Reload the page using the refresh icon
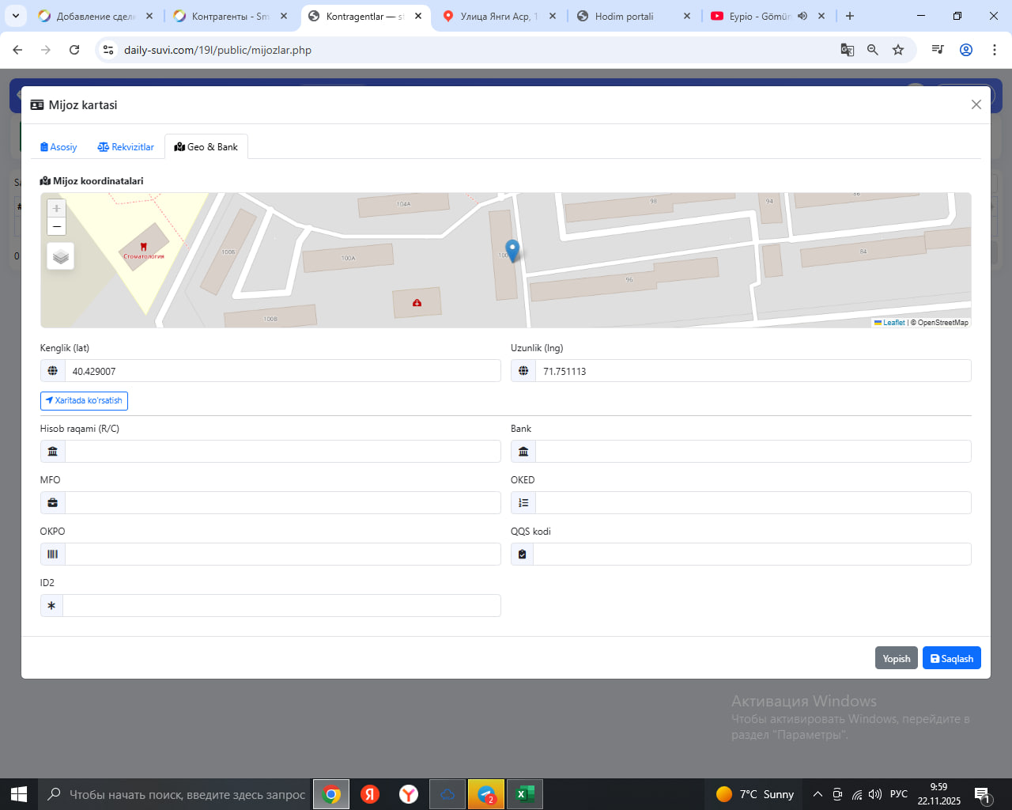Image resolution: width=1012 pixels, height=810 pixels. (74, 50)
